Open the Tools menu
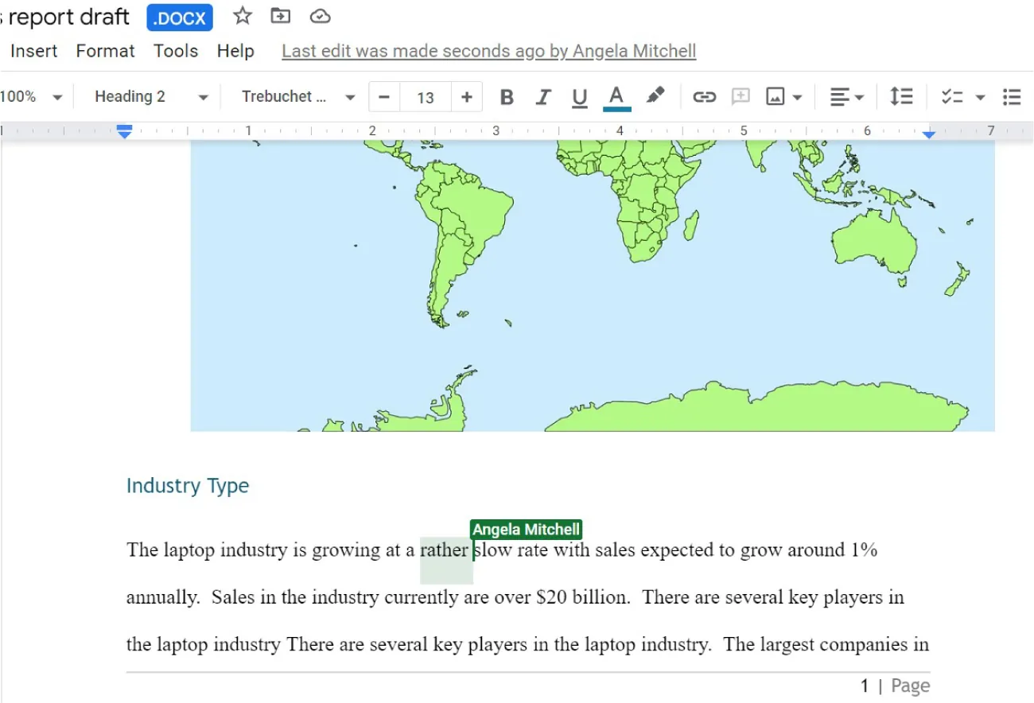This screenshot has width=1034, height=703. click(x=175, y=50)
